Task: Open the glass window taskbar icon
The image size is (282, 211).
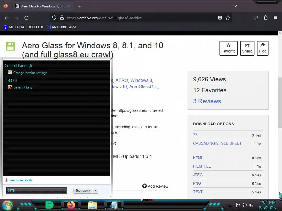Action: coord(114,205)
